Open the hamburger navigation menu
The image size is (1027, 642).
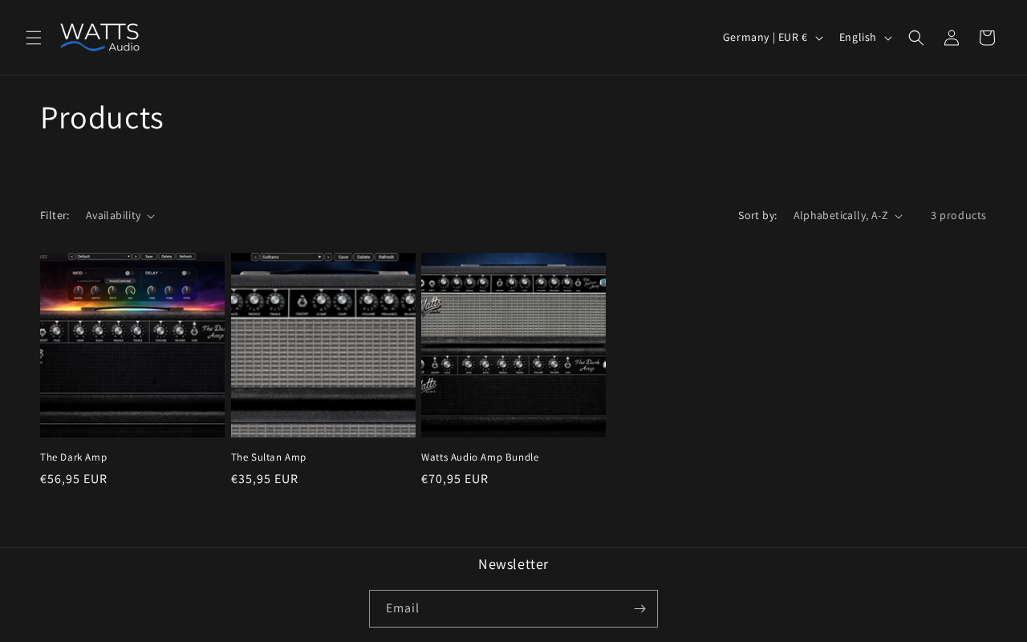[34, 38]
